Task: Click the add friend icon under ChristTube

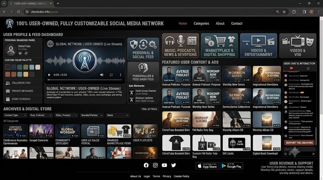Action: click(x=20, y=53)
